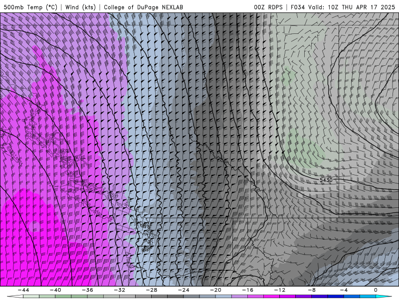Click the -32 colorbar tick label

click(x=119, y=290)
